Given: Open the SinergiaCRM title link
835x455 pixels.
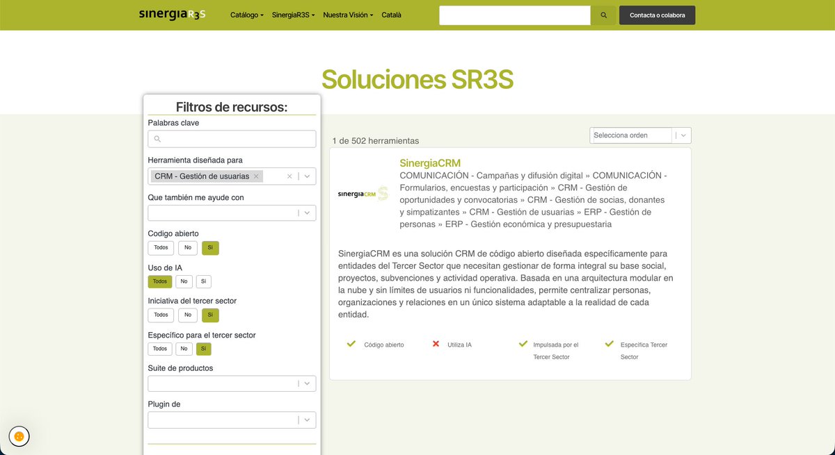Looking at the screenshot, I should [430, 163].
